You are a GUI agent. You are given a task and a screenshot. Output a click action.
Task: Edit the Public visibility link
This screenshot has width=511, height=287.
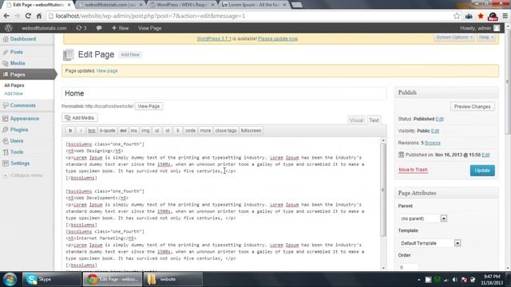coord(435,131)
